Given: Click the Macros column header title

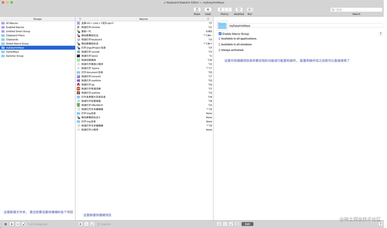Looking at the screenshot, I should pyautogui.click(x=144, y=19).
